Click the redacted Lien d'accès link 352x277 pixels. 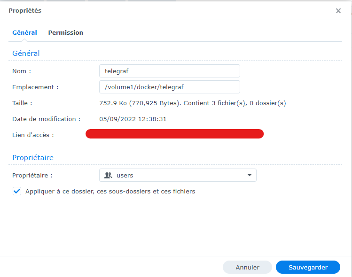(x=174, y=134)
